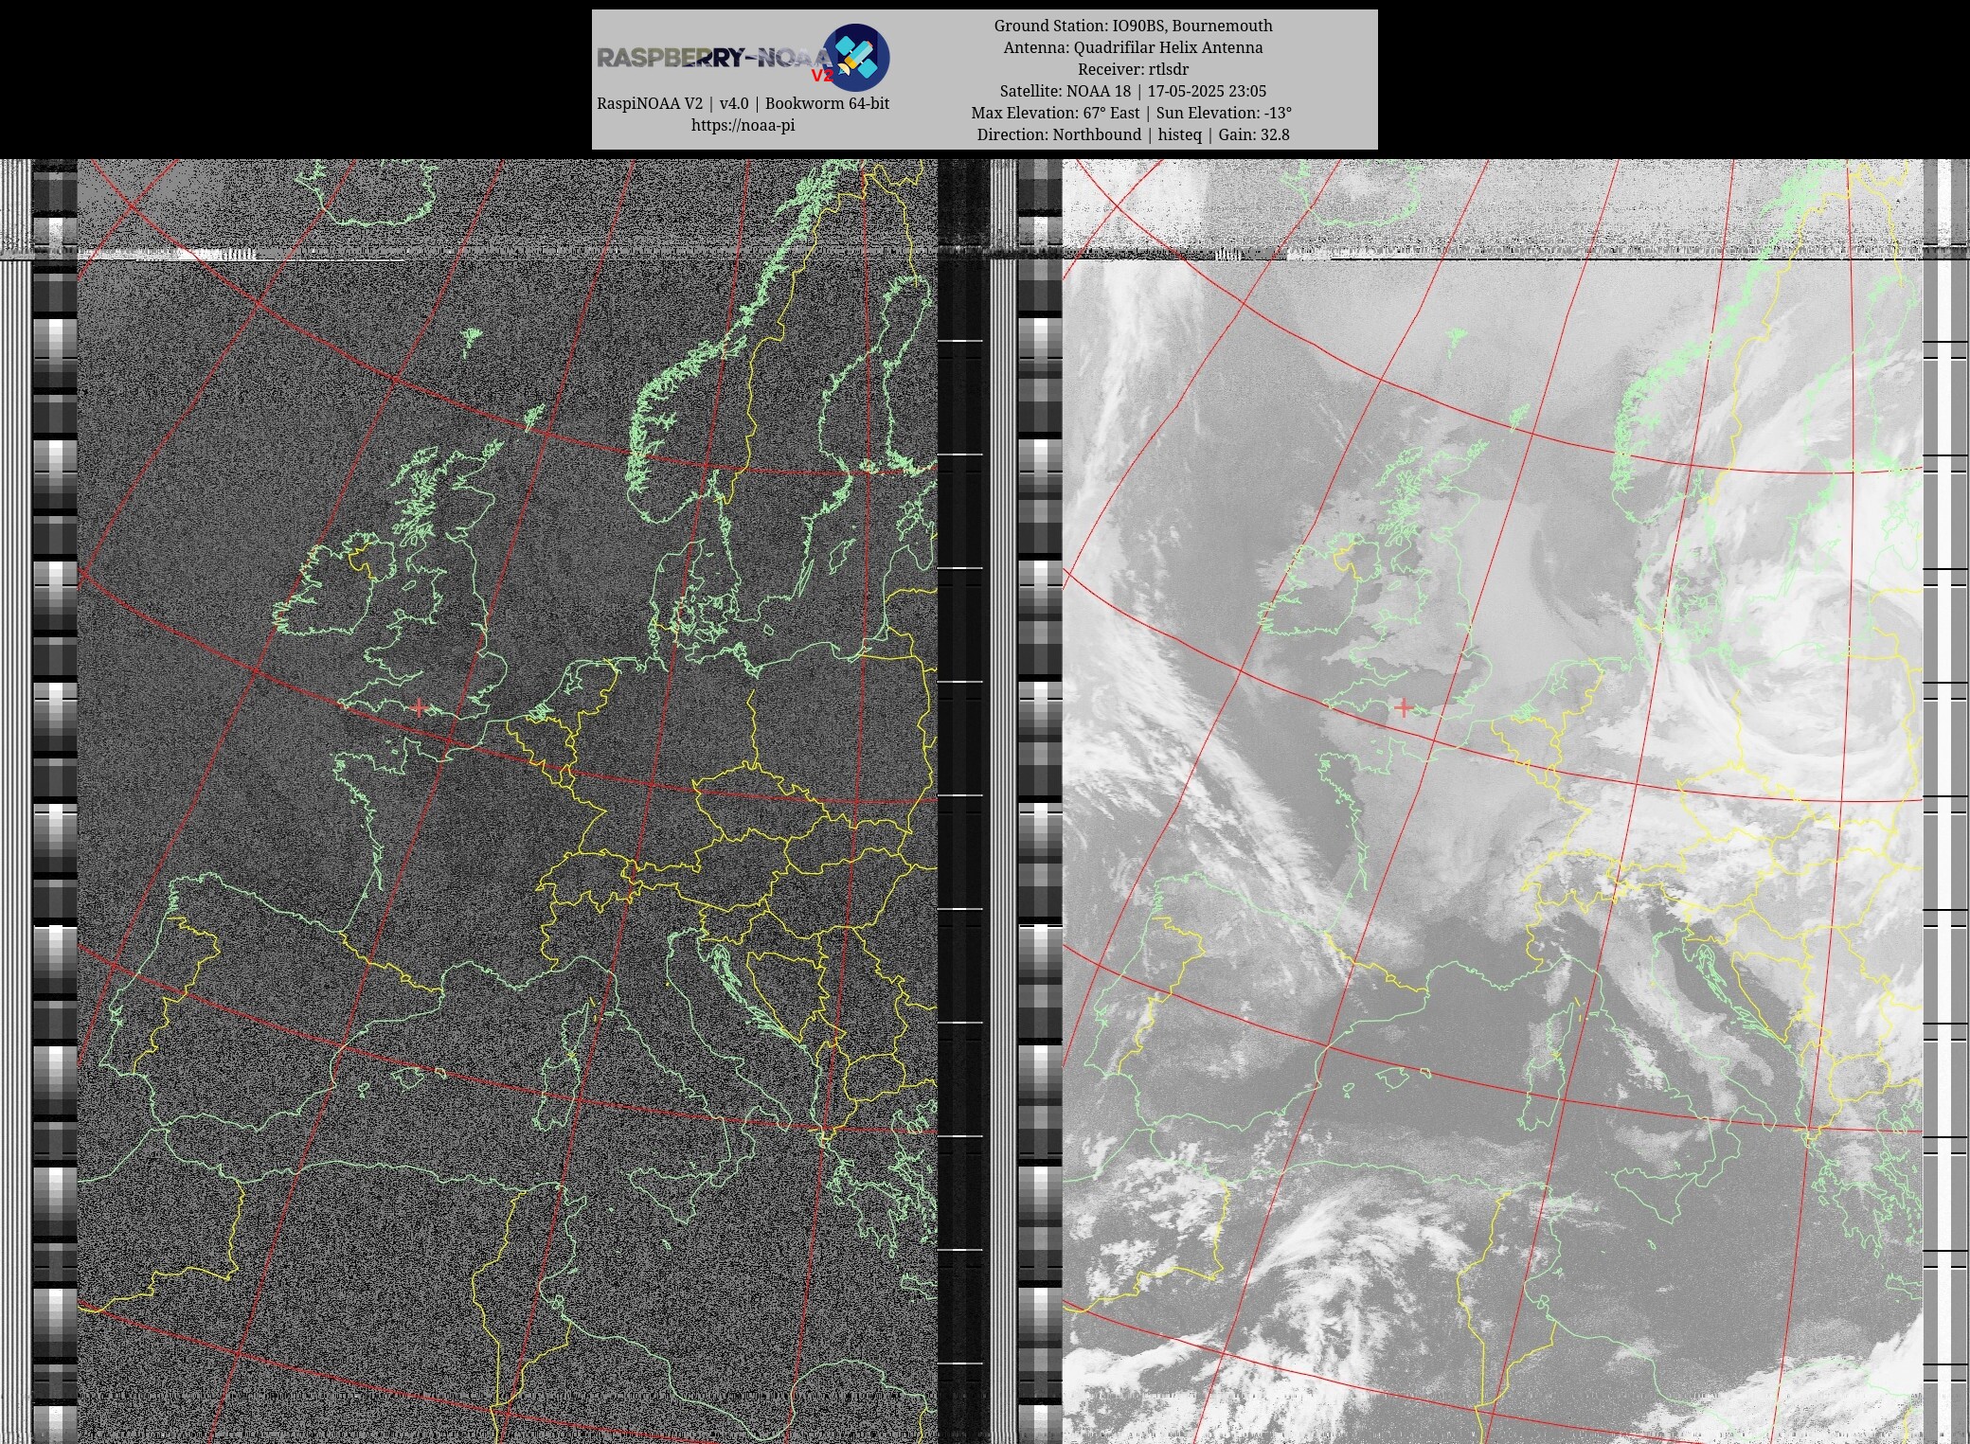1970x1444 pixels.
Task: Select the 'Ground Station: IO90BS, Bournemouth' line
Action: point(1133,26)
